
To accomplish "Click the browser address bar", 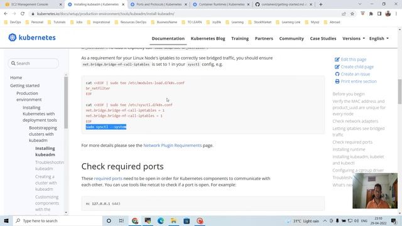I will pos(185,14).
